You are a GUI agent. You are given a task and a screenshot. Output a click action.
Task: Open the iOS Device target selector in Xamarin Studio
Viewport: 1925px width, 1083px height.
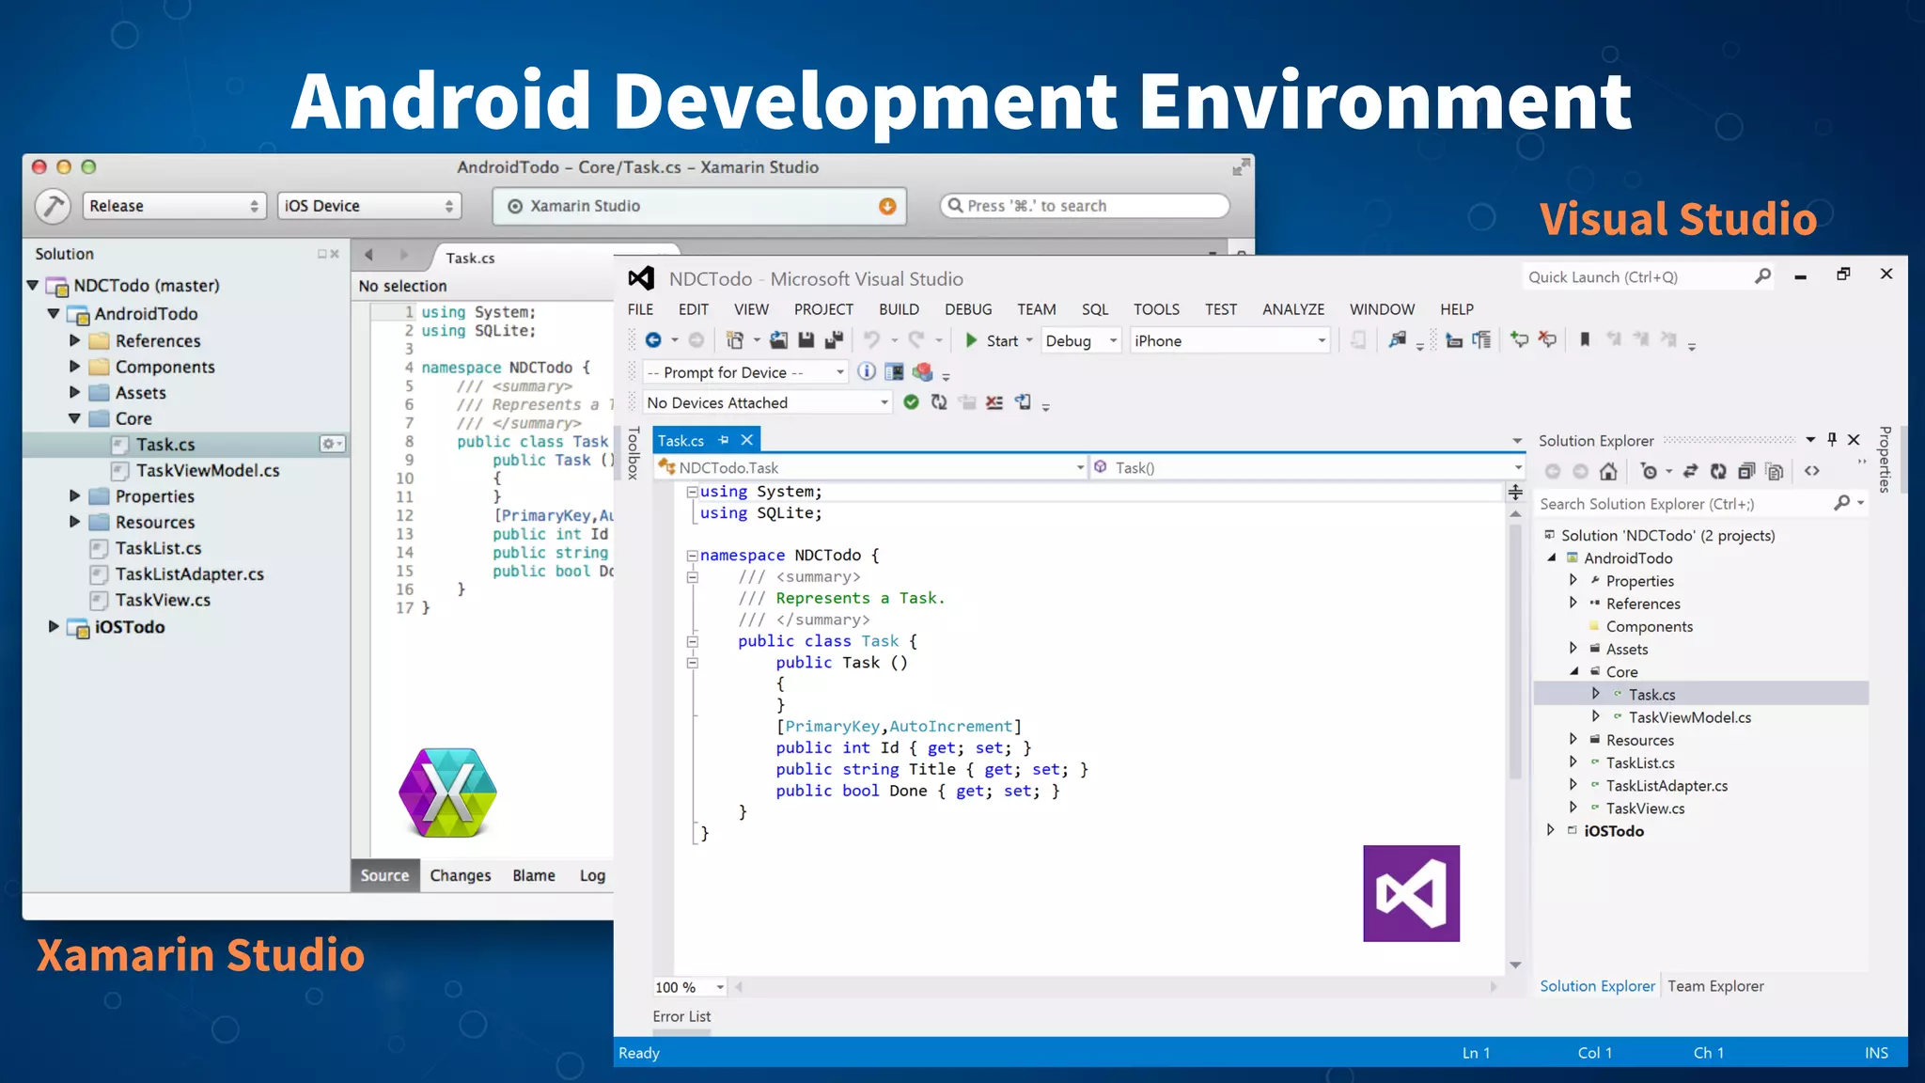[368, 206]
